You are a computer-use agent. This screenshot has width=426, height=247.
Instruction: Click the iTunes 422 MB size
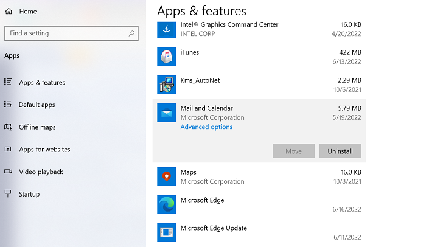[350, 52]
